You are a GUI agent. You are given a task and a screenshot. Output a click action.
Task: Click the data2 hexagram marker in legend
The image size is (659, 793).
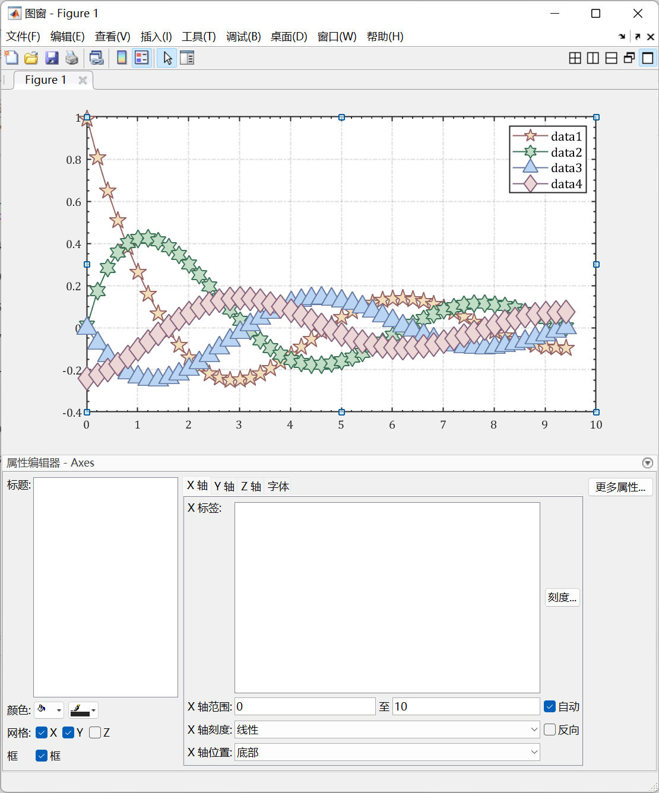530,152
